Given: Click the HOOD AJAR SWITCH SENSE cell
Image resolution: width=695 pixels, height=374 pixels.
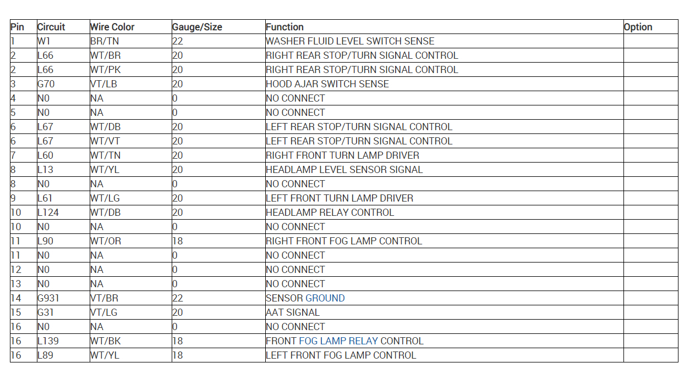Looking at the screenshot, I should click(327, 84).
